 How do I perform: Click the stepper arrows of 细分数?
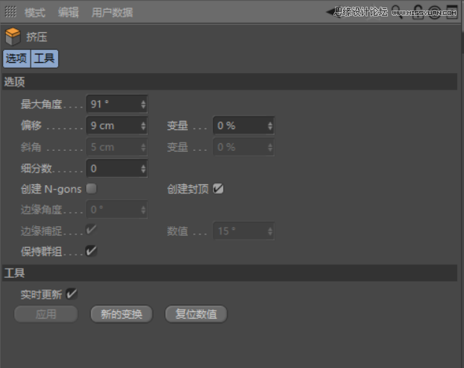coord(143,169)
